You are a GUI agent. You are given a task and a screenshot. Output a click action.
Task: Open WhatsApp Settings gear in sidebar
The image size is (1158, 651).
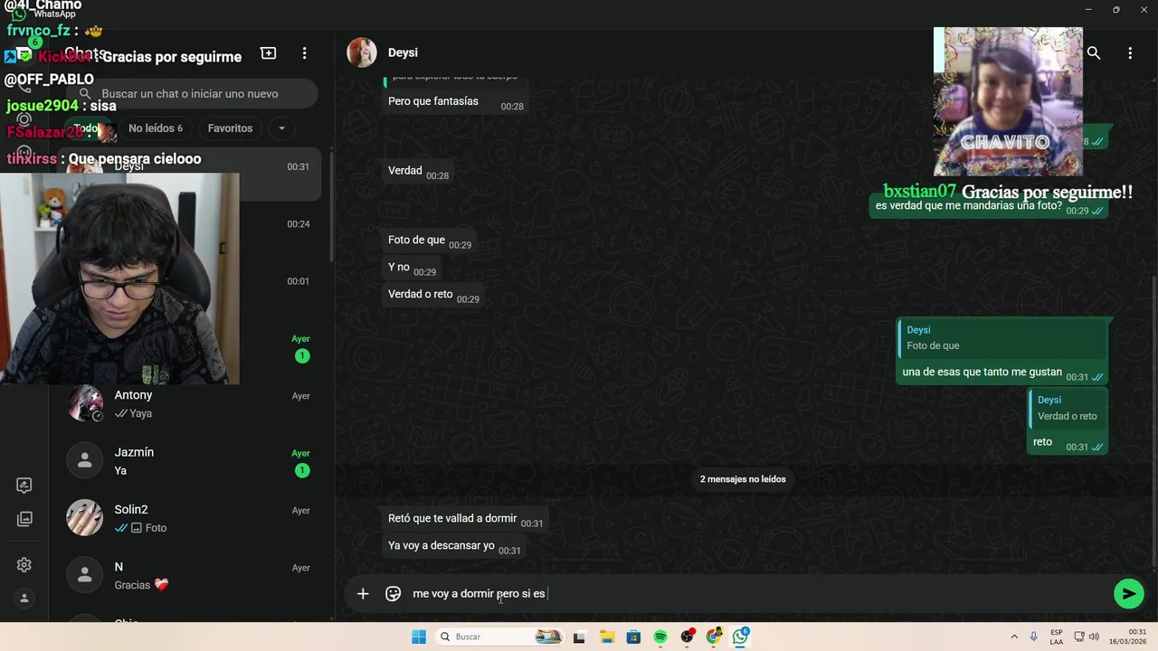[x=24, y=565]
